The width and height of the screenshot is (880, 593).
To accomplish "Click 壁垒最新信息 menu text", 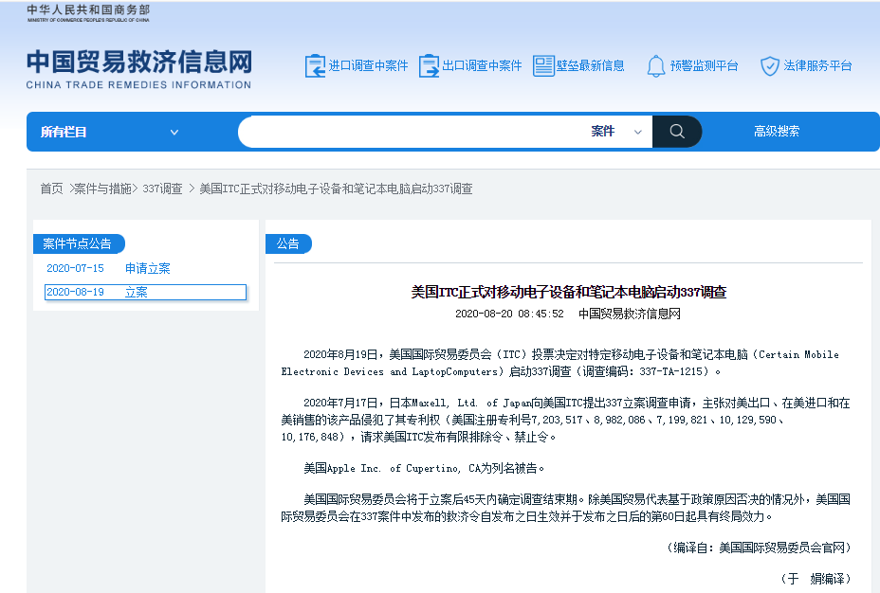I will click(x=591, y=65).
